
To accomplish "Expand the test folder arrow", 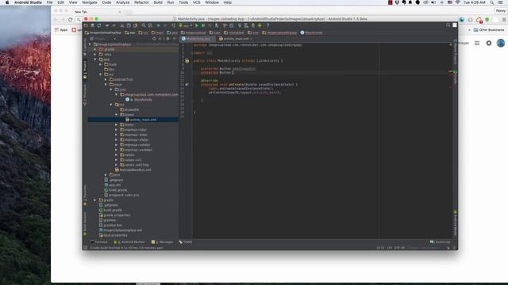I will click(x=106, y=175).
